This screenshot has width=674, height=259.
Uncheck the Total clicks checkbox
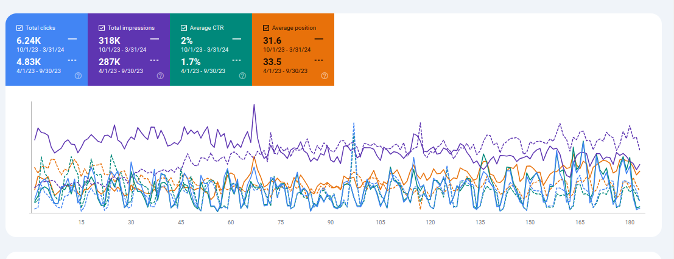click(19, 28)
